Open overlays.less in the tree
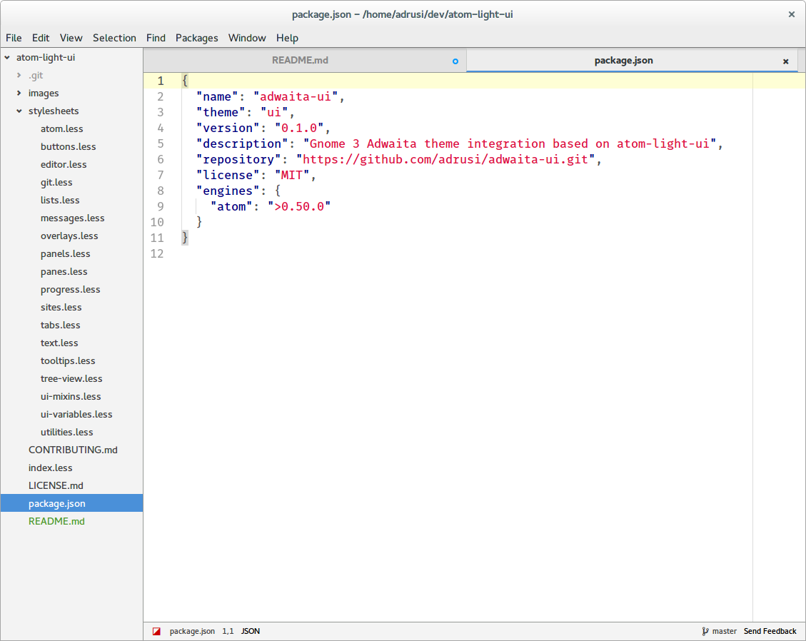This screenshot has height=641, width=806. [69, 236]
